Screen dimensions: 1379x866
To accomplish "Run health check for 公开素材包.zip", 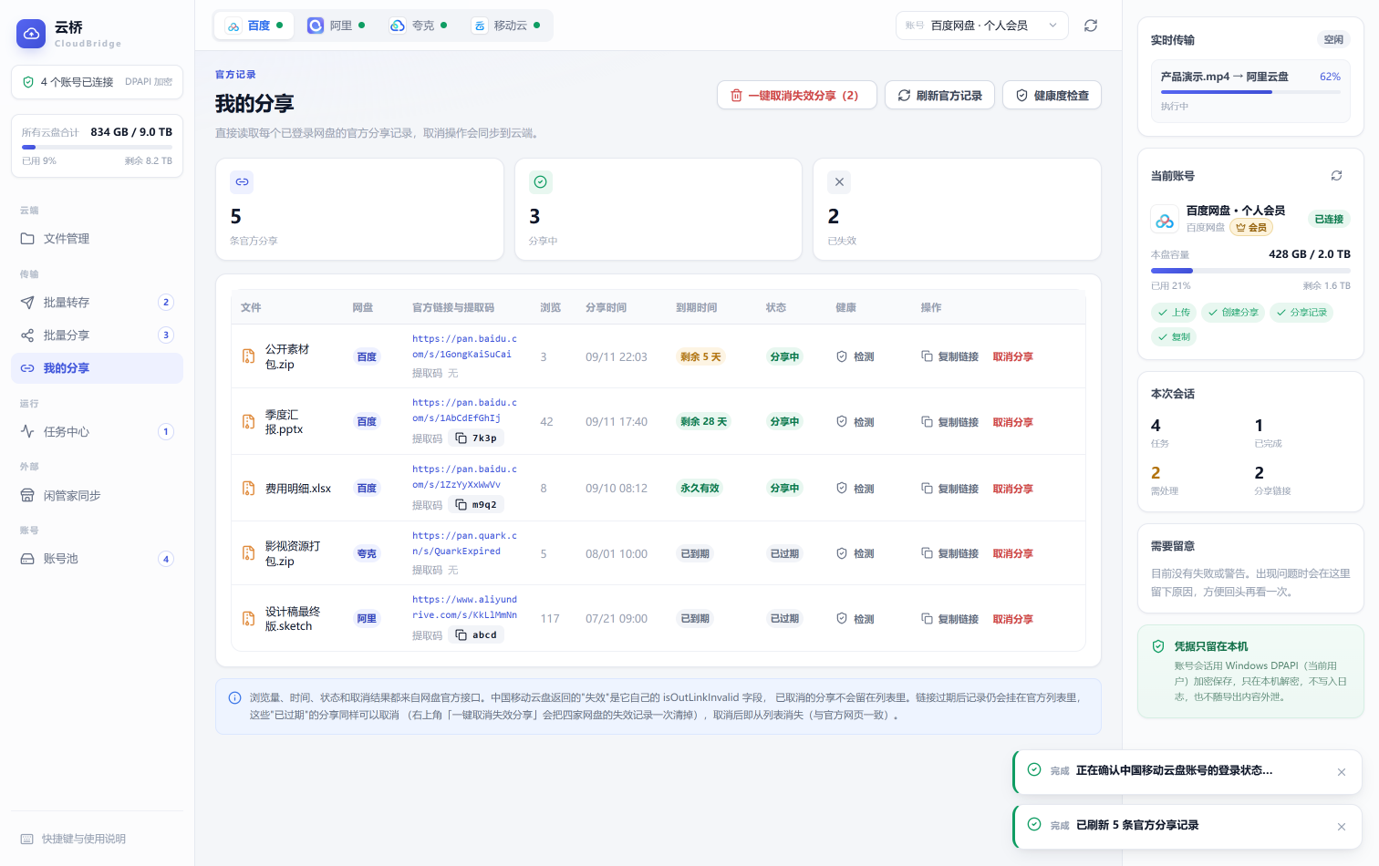I will [855, 356].
